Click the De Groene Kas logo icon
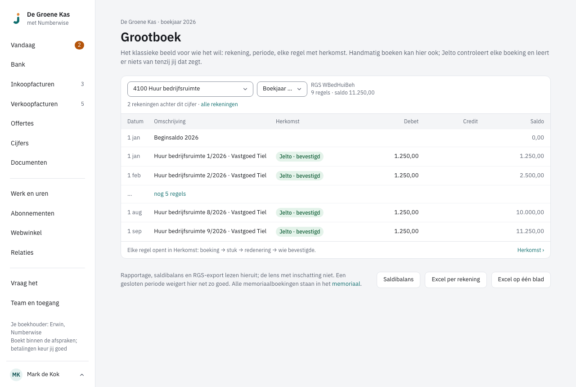Screen dimensions: 576x387 coord(17,18)
